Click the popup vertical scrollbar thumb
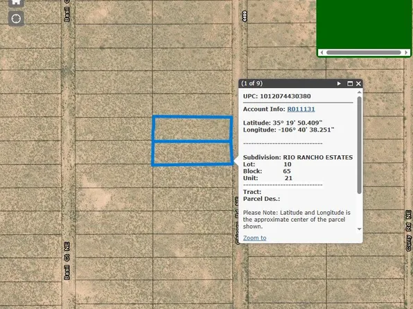Viewport: 413px width, 309px height. (x=359, y=145)
